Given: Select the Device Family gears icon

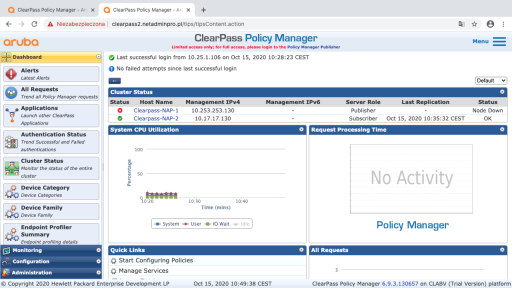Looking at the screenshot, I should (x=12, y=211).
